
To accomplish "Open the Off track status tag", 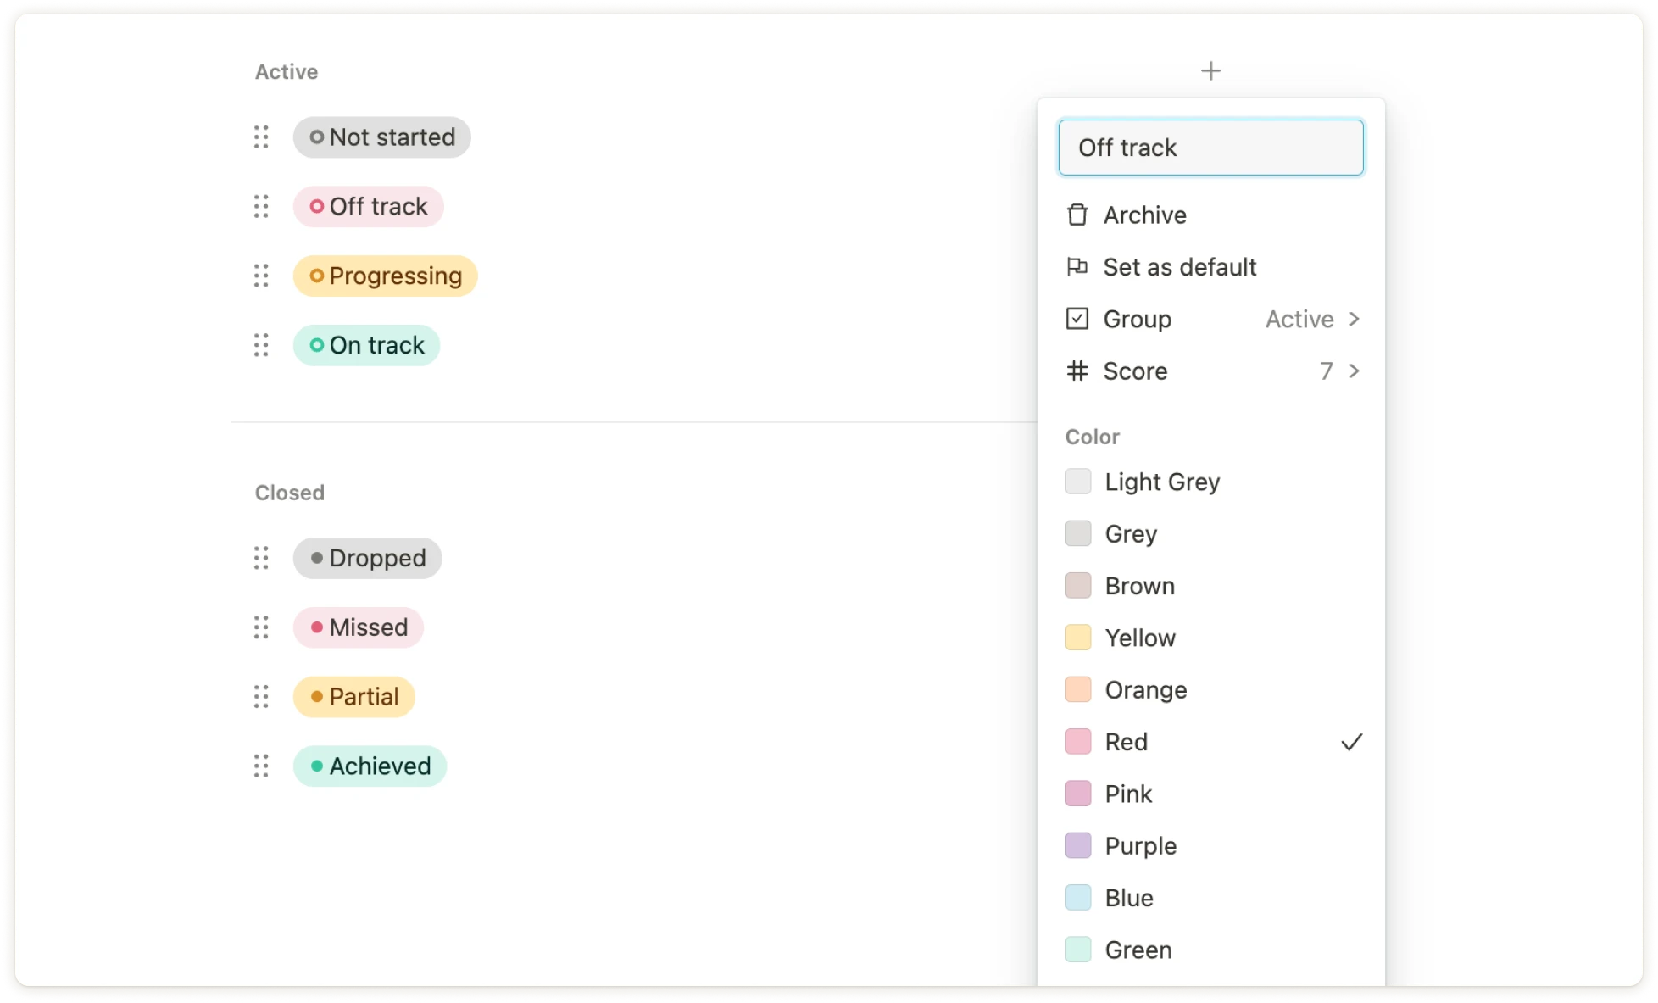I will [368, 207].
